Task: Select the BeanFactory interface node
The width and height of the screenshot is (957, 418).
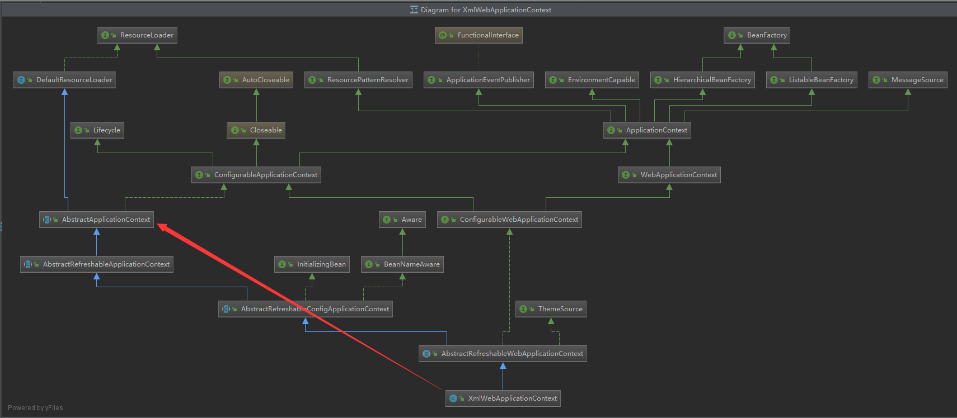Action: (x=757, y=35)
